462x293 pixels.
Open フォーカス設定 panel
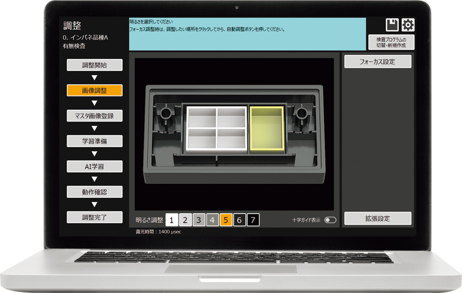[378, 62]
